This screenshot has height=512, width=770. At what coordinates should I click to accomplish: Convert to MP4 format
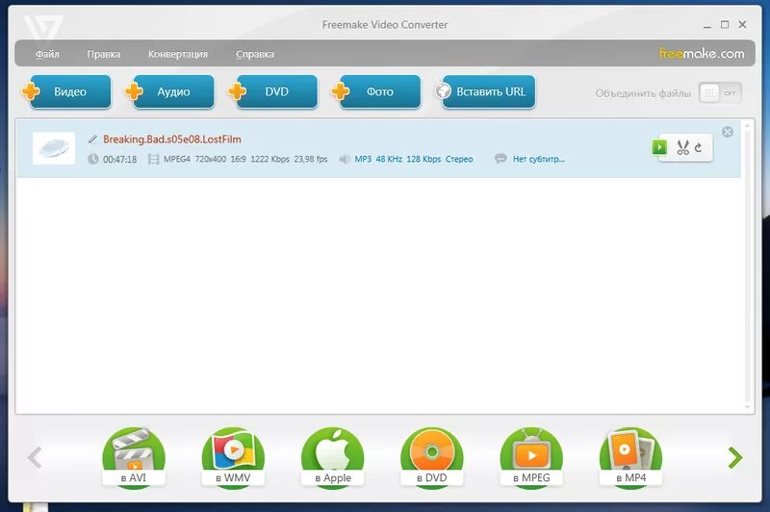tap(631, 457)
